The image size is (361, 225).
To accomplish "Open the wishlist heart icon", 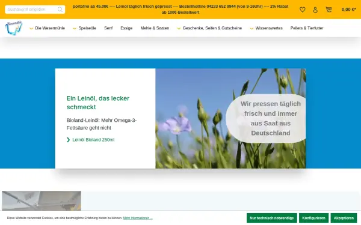I will [302, 10].
